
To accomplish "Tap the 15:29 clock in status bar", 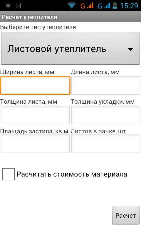I will (129, 6).
